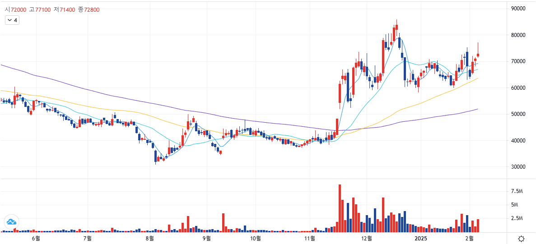Click the 6월 time axis label
The width and height of the screenshot is (536, 244).
[36, 238]
